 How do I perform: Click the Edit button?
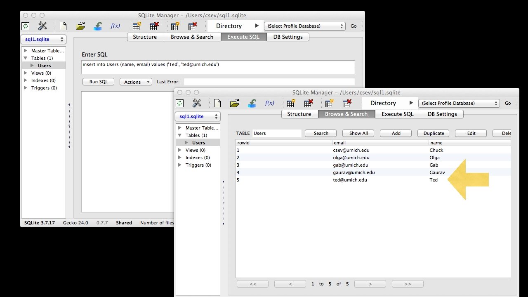(471, 133)
